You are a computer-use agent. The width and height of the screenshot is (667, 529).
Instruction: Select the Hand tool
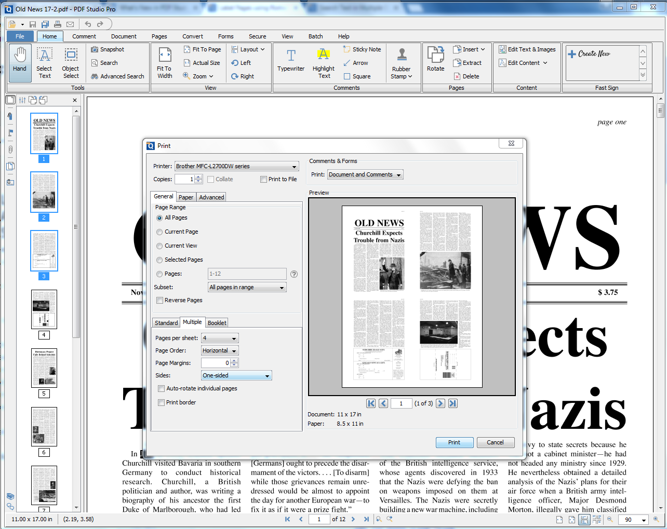pyautogui.click(x=20, y=62)
